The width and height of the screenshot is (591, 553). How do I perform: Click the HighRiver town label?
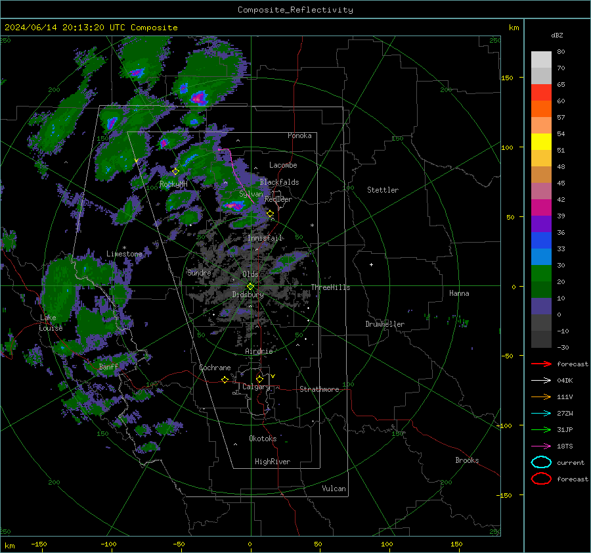pos(273,462)
